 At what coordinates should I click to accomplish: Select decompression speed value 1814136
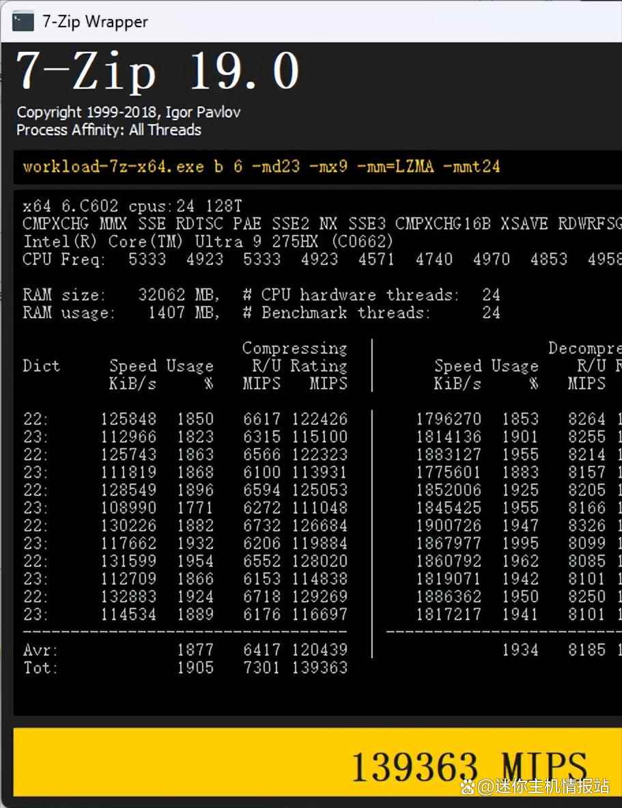pyautogui.click(x=449, y=437)
